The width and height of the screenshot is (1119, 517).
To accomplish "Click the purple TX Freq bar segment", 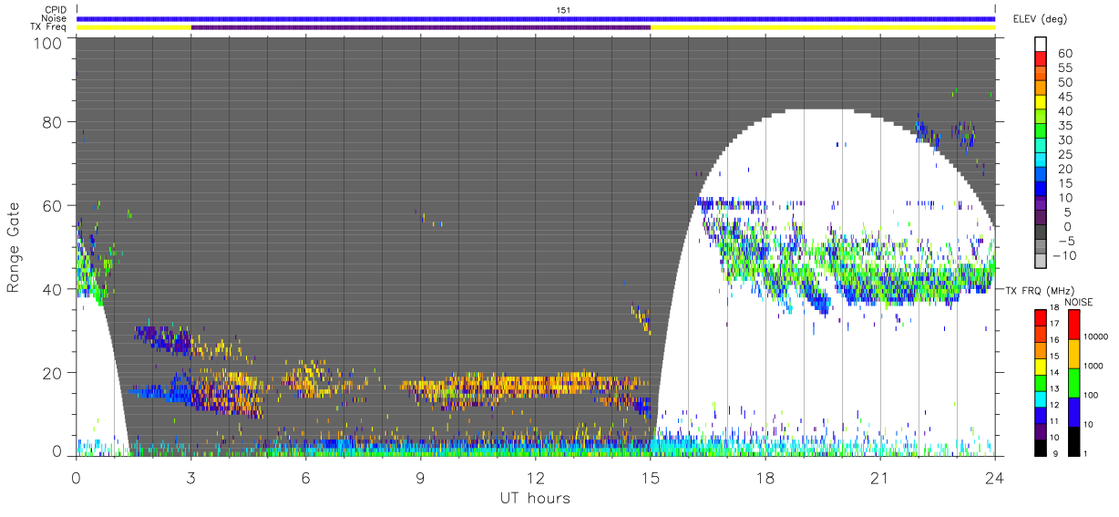I will tap(421, 27).
